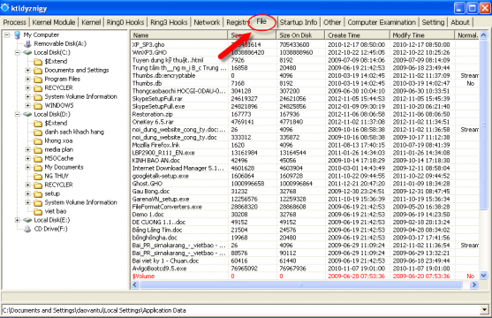Click the Normal column header

tap(467, 35)
